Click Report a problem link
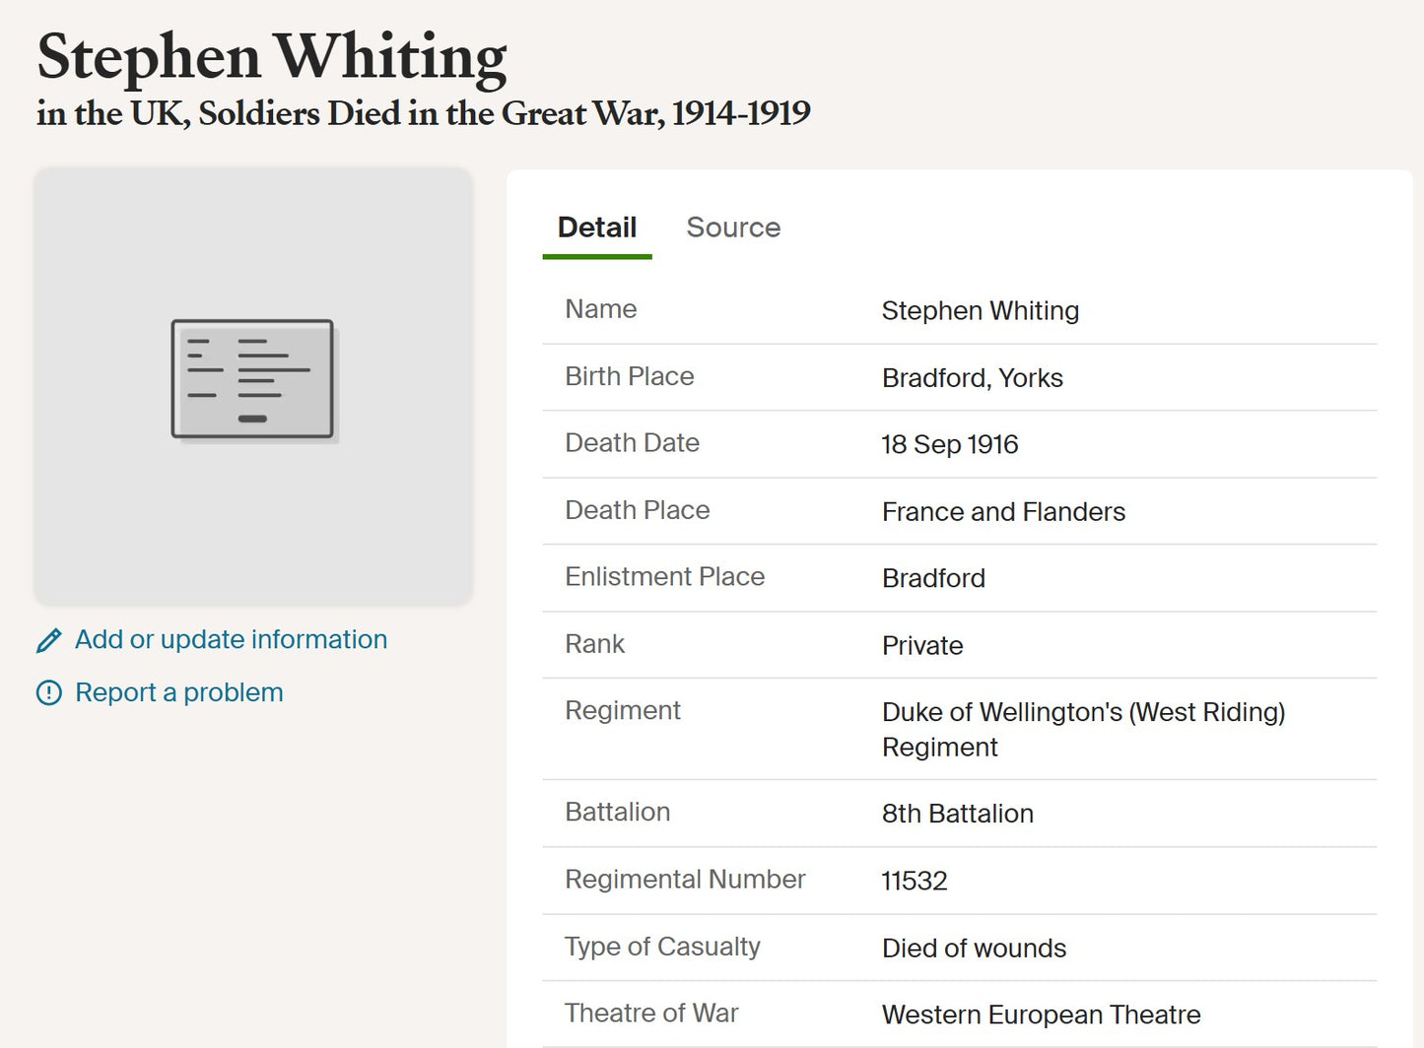This screenshot has height=1048, width=1424. point(178,693)
